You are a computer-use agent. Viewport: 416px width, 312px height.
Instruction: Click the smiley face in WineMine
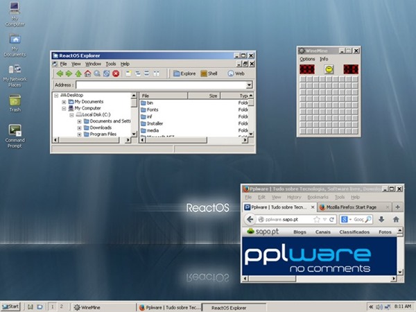[329, 69]
